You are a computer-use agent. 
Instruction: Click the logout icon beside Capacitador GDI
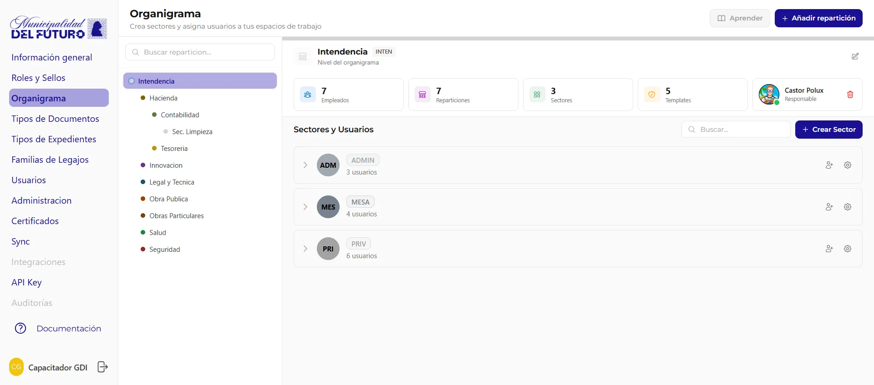(x=103, y=367)
